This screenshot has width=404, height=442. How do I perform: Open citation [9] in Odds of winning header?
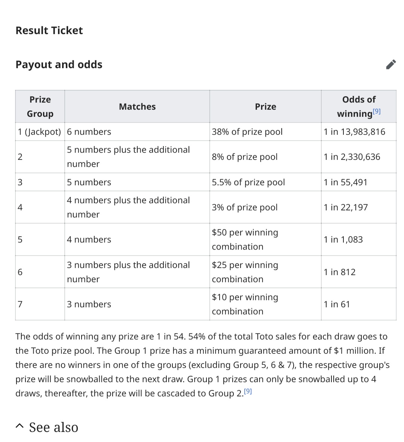point(377,111)
